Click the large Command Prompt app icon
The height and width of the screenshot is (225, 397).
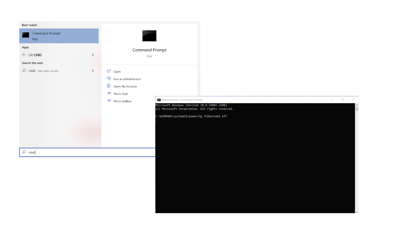(149, 36)
